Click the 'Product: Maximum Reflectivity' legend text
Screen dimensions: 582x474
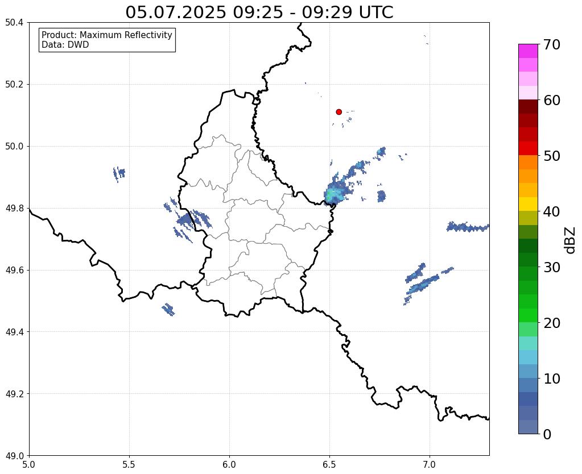point(107,35)
